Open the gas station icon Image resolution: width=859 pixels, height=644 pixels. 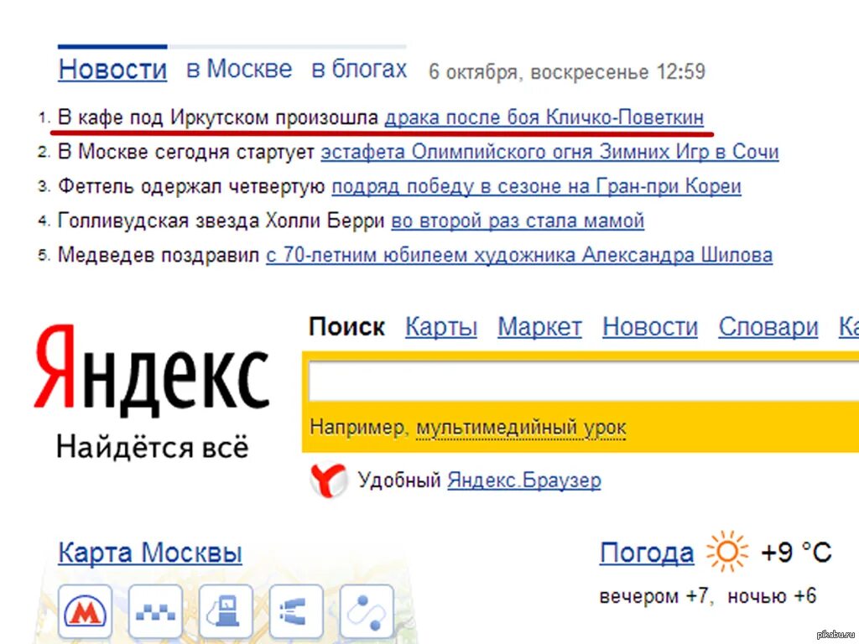click(x=226, y=611)
